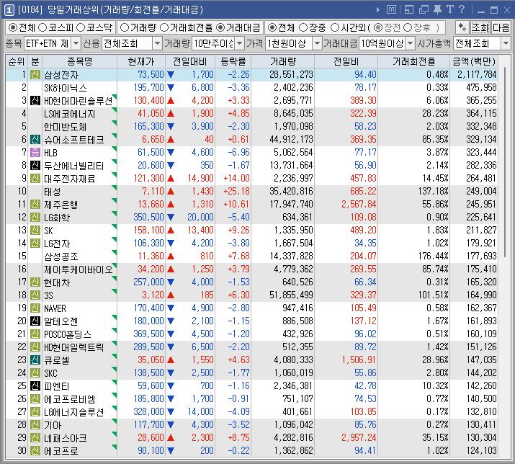Sort by 등락률 column header
Viewport: 515px width, 464px height.
pos(233,61)
